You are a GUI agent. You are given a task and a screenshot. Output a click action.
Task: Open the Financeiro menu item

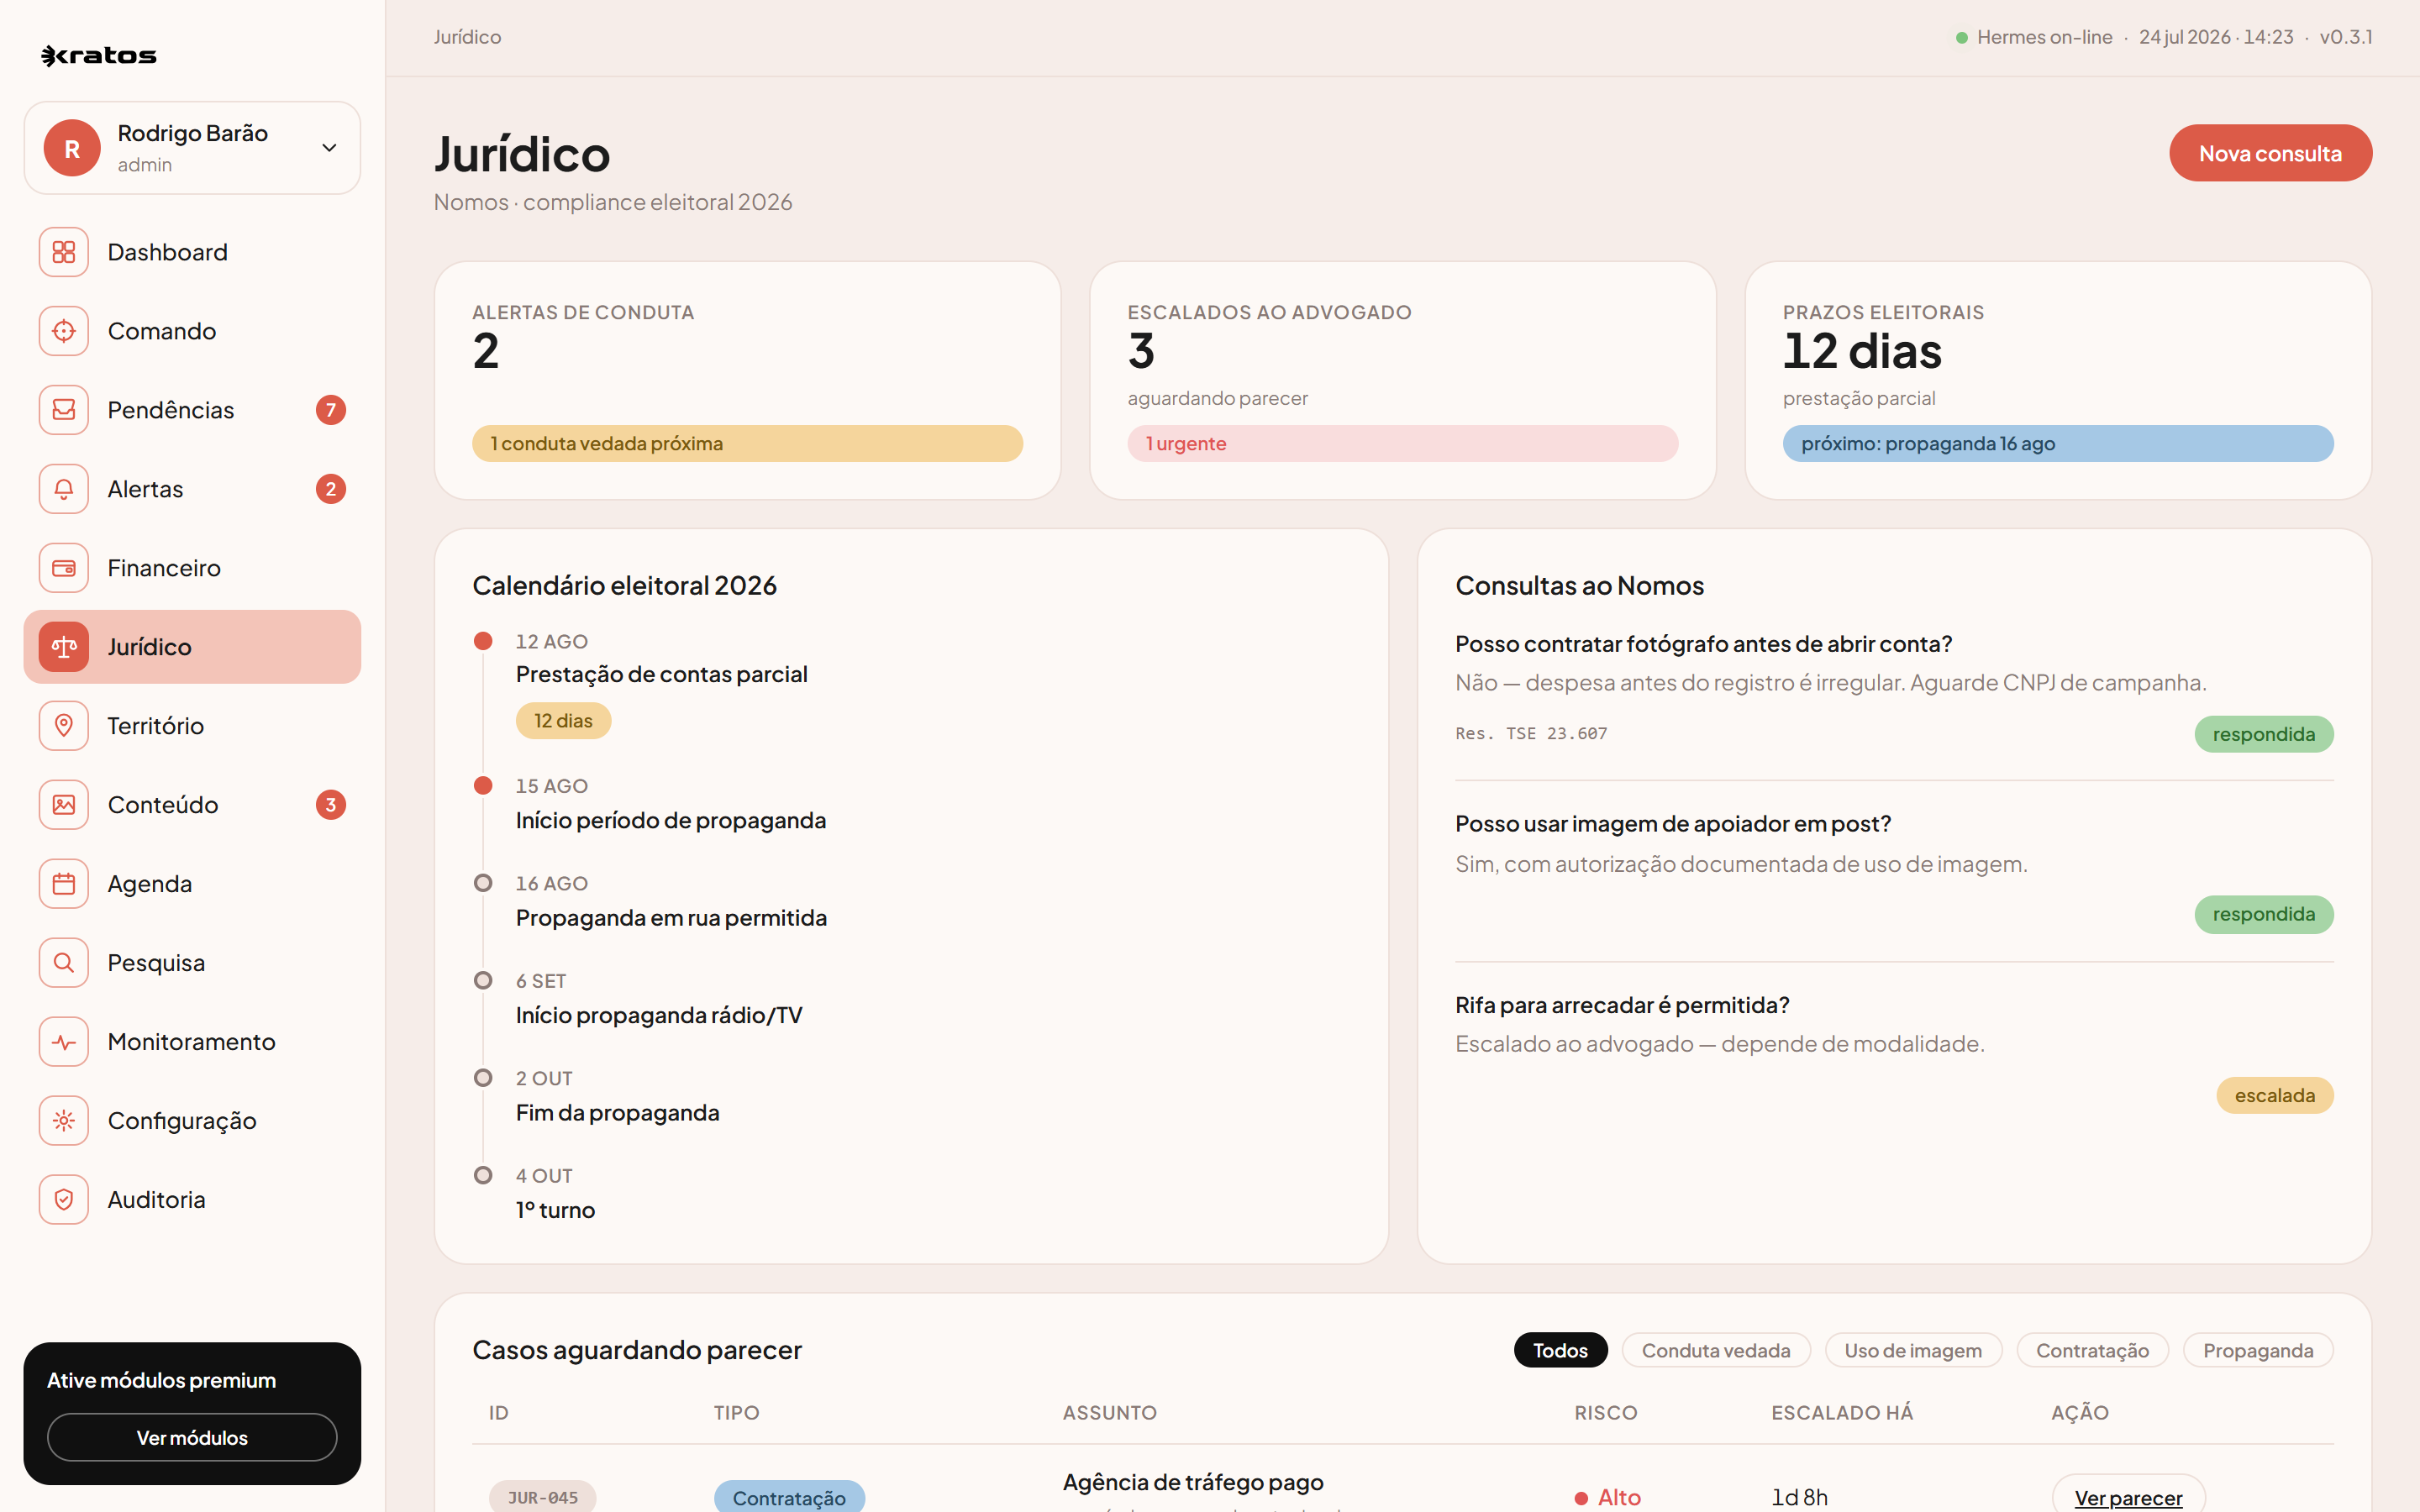click(x=192, y=568)
